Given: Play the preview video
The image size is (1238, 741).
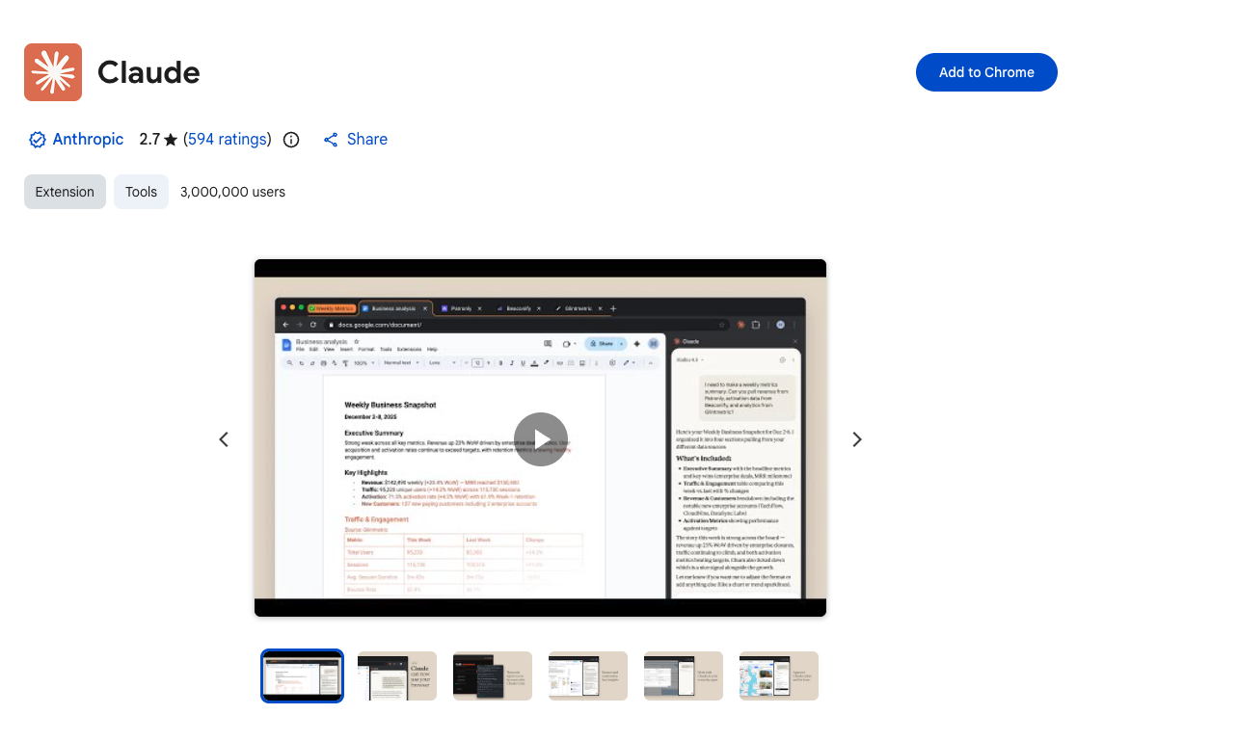Looking at the screenshot, I should (540, 439).
